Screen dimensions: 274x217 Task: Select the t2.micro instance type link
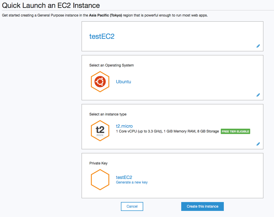tap(124, 126)
